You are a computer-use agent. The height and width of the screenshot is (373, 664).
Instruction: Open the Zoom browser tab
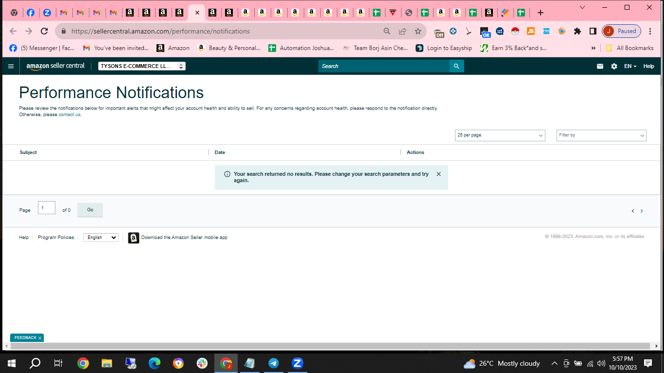pyautogui.click(x=47, y=13)
